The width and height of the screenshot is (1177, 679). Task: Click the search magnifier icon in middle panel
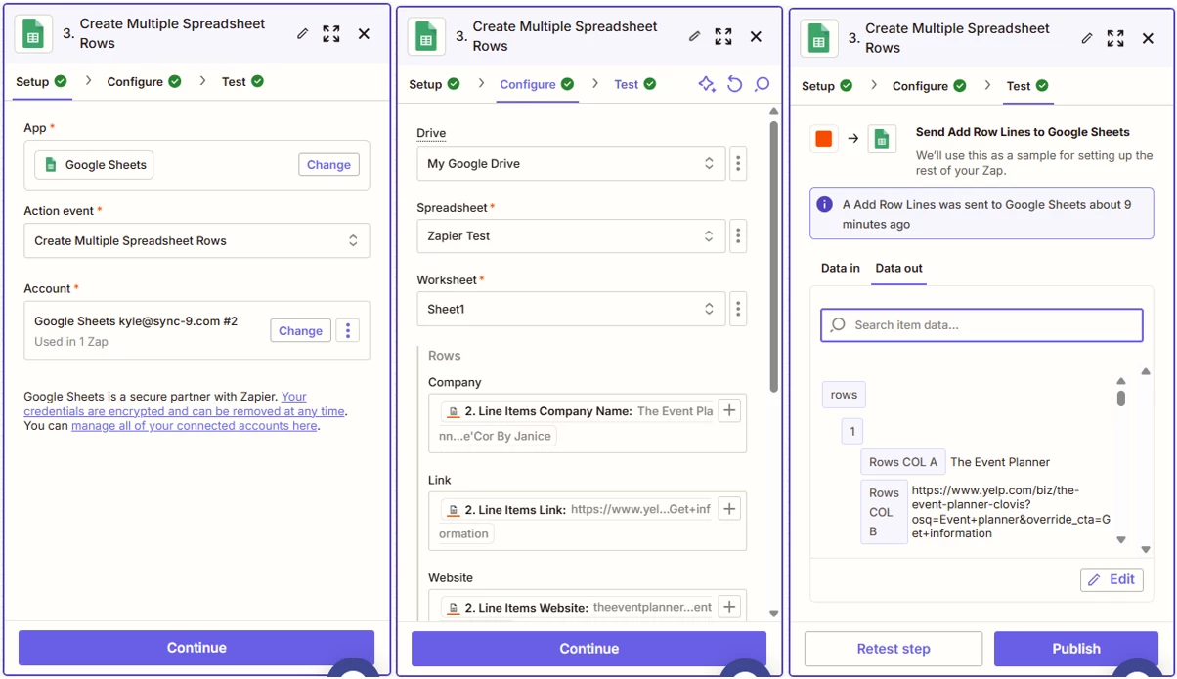point(763,84)
